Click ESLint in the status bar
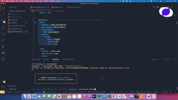 156,92
